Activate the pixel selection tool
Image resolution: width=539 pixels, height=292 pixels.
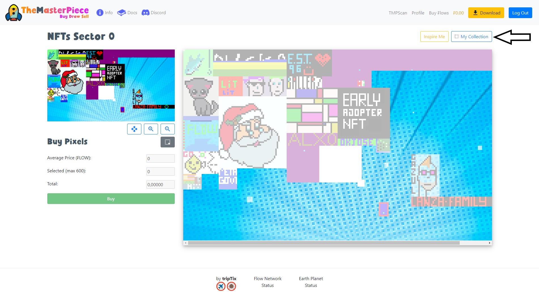[x=168, y=142]
